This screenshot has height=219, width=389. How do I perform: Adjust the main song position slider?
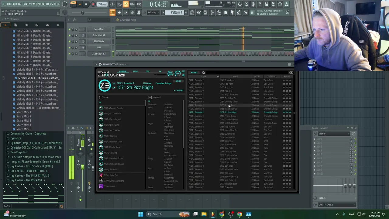(82, 12)
